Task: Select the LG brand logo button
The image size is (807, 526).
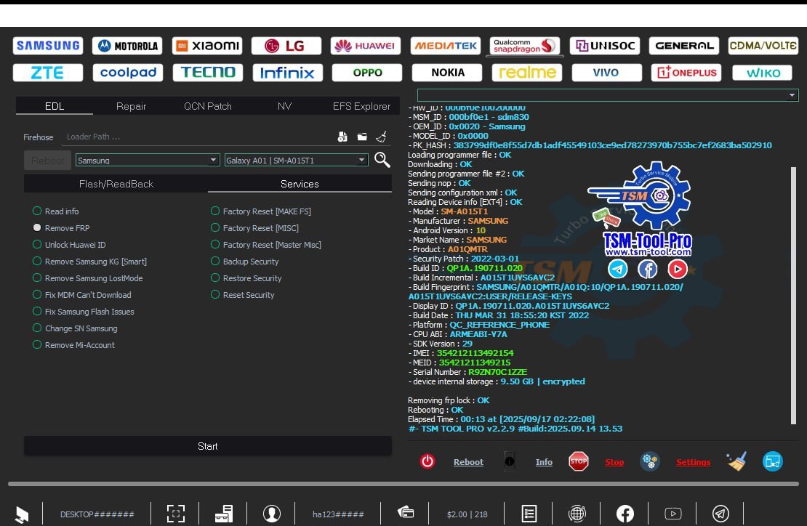Action: point(286,46)
